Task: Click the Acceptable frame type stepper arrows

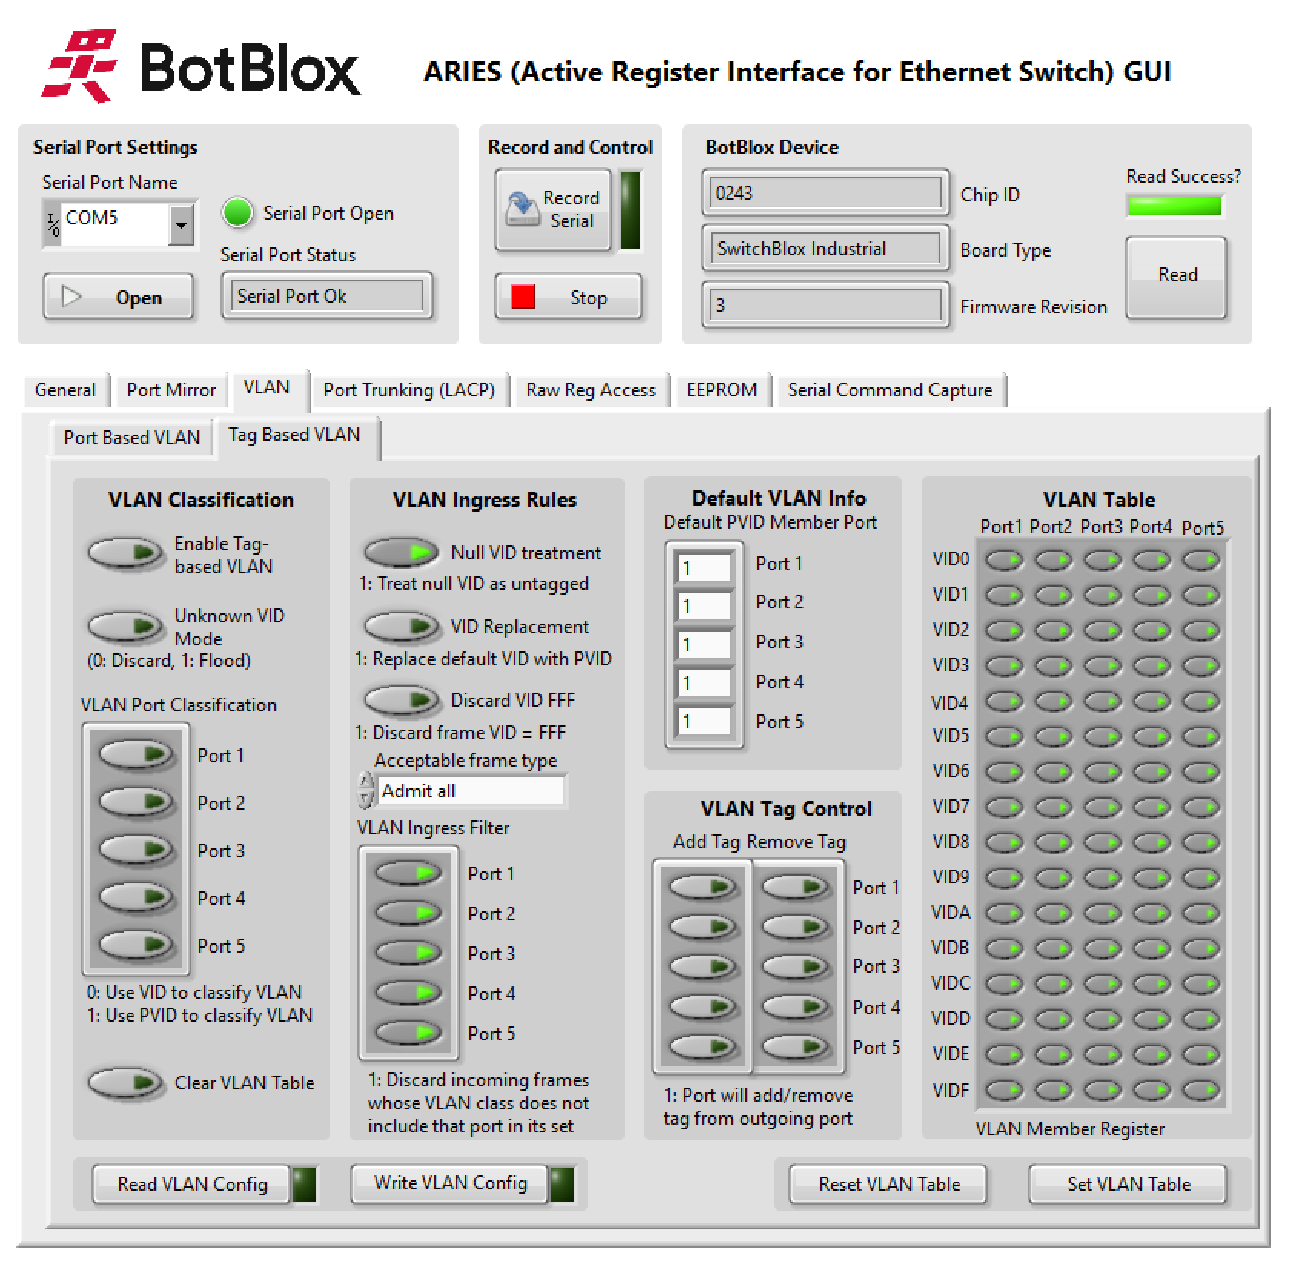Action: click(366, 791)
